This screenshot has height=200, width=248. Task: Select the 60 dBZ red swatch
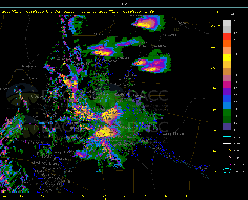(227, 37)
